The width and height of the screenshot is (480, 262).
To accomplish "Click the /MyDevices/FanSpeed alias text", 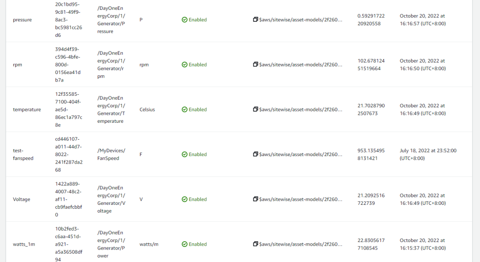I will click(111, 154).
